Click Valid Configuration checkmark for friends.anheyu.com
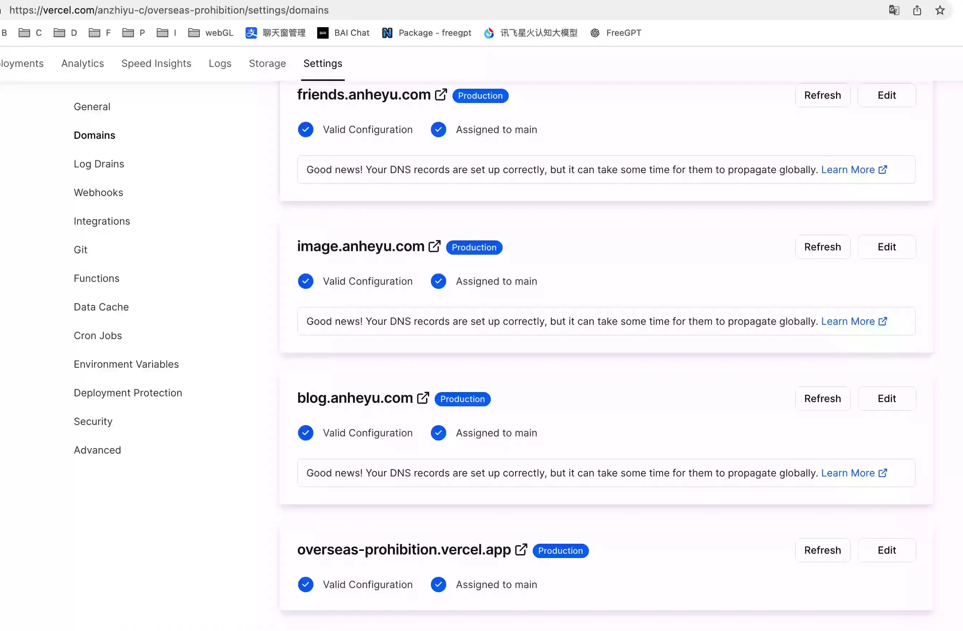Screen dimensions: 963x631 click(305, 130)
